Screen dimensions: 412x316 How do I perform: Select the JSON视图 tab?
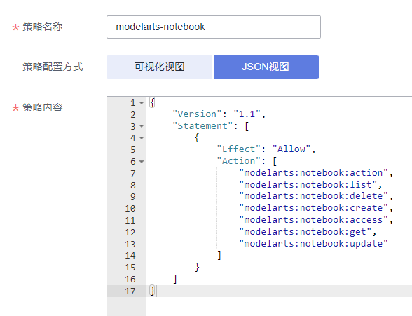click(x=266, y=67)
